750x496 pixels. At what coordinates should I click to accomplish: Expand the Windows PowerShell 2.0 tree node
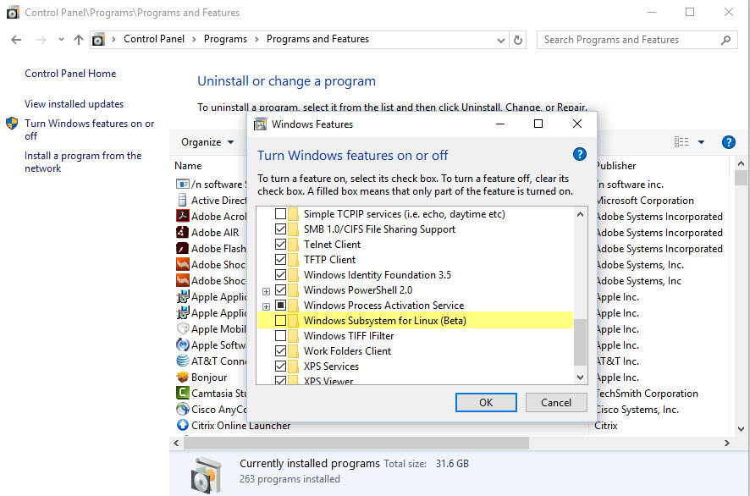(266, 291)
